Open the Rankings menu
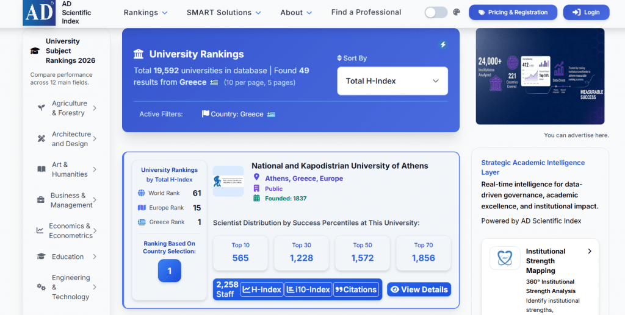The image size is (625, 315). click(145, 13)
